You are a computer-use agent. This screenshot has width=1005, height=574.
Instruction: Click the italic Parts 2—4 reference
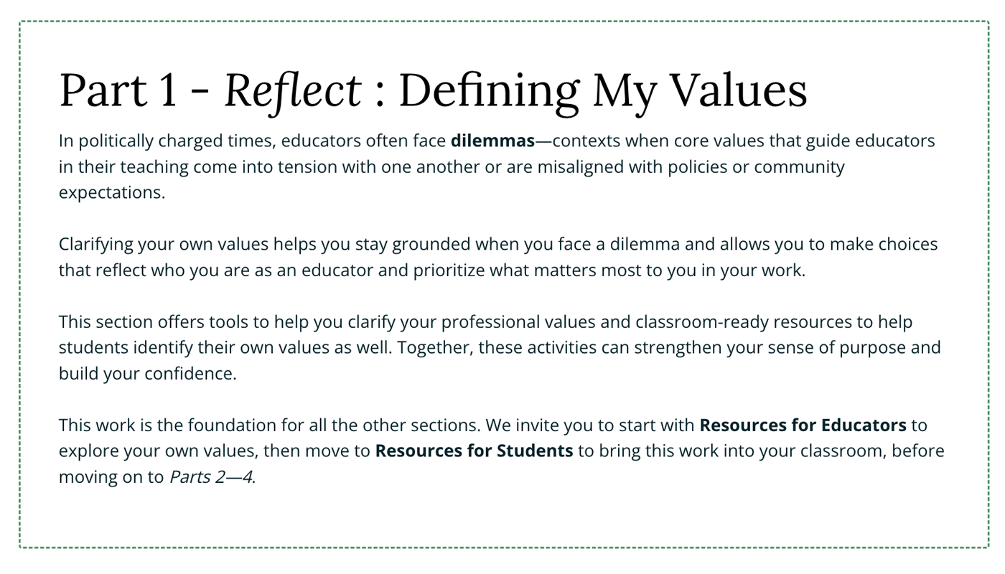pyautogui.click(x=210, y=477)
